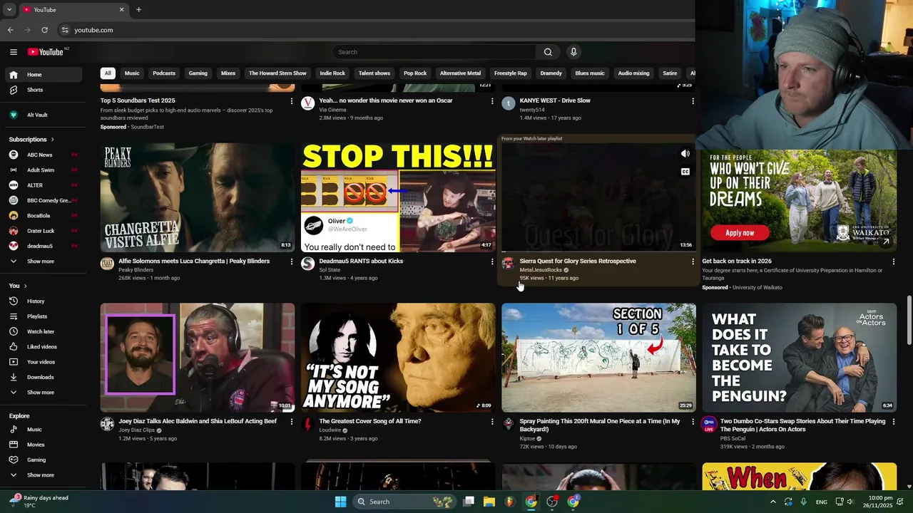Expand Show more under You section

(43, 393)
